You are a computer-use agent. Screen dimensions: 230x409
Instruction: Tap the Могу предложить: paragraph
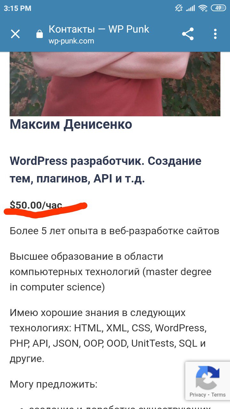53,384
